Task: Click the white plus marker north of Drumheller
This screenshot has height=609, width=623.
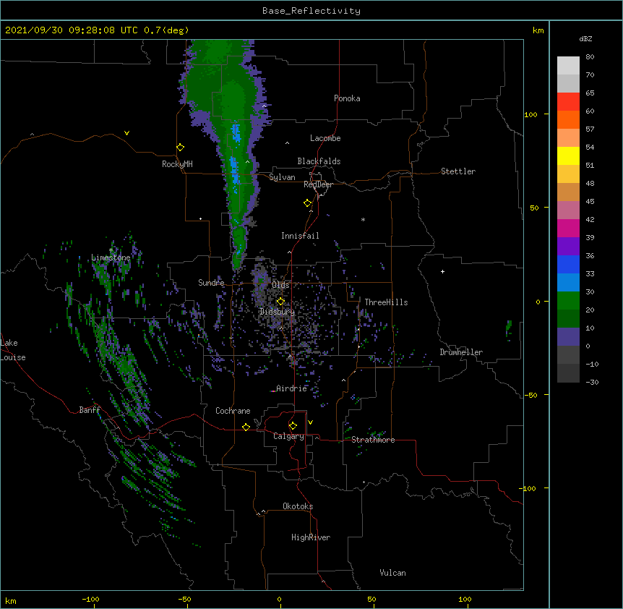Action: 442,271
